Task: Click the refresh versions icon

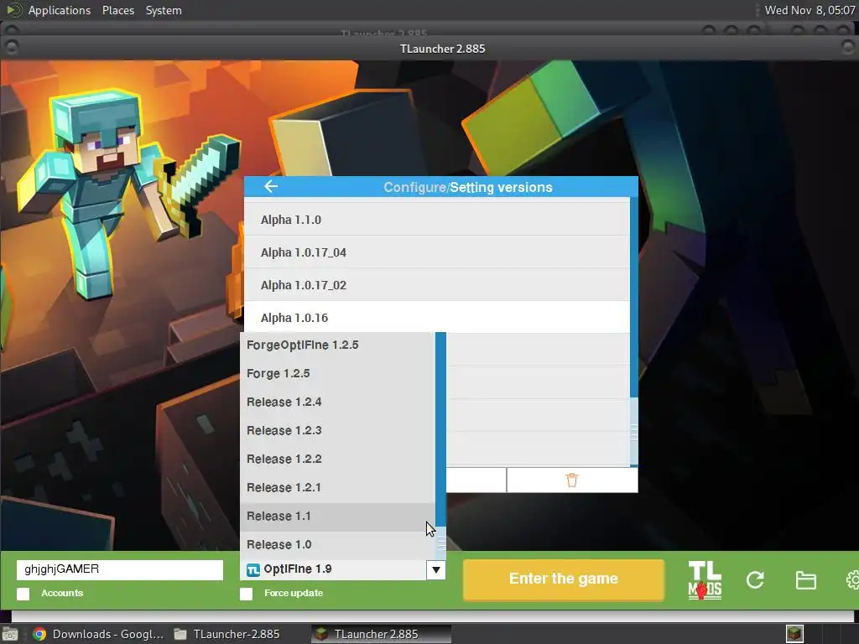Action: point(755,580)
